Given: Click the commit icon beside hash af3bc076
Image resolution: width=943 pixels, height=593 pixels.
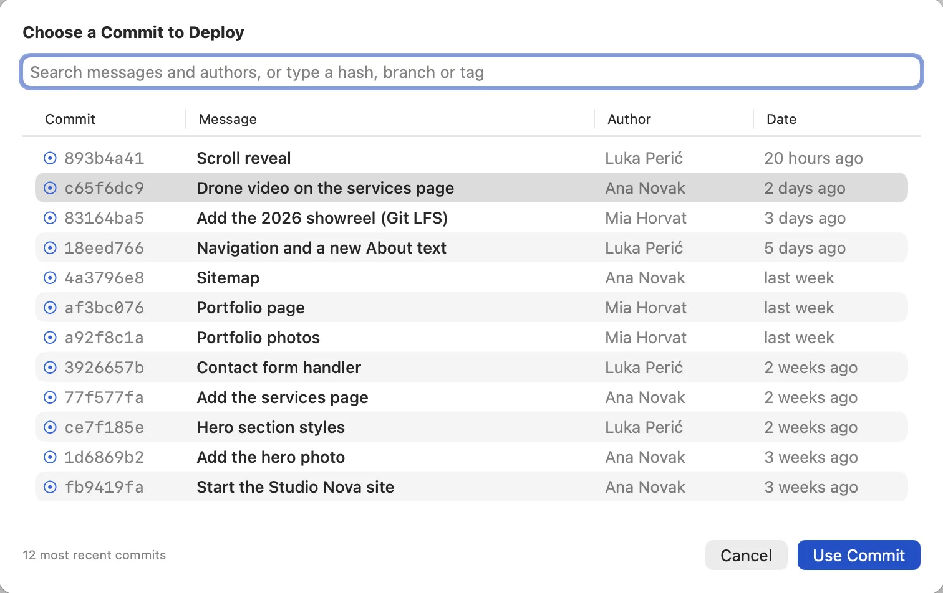Looking at the screenshot, I should [50, 308].
